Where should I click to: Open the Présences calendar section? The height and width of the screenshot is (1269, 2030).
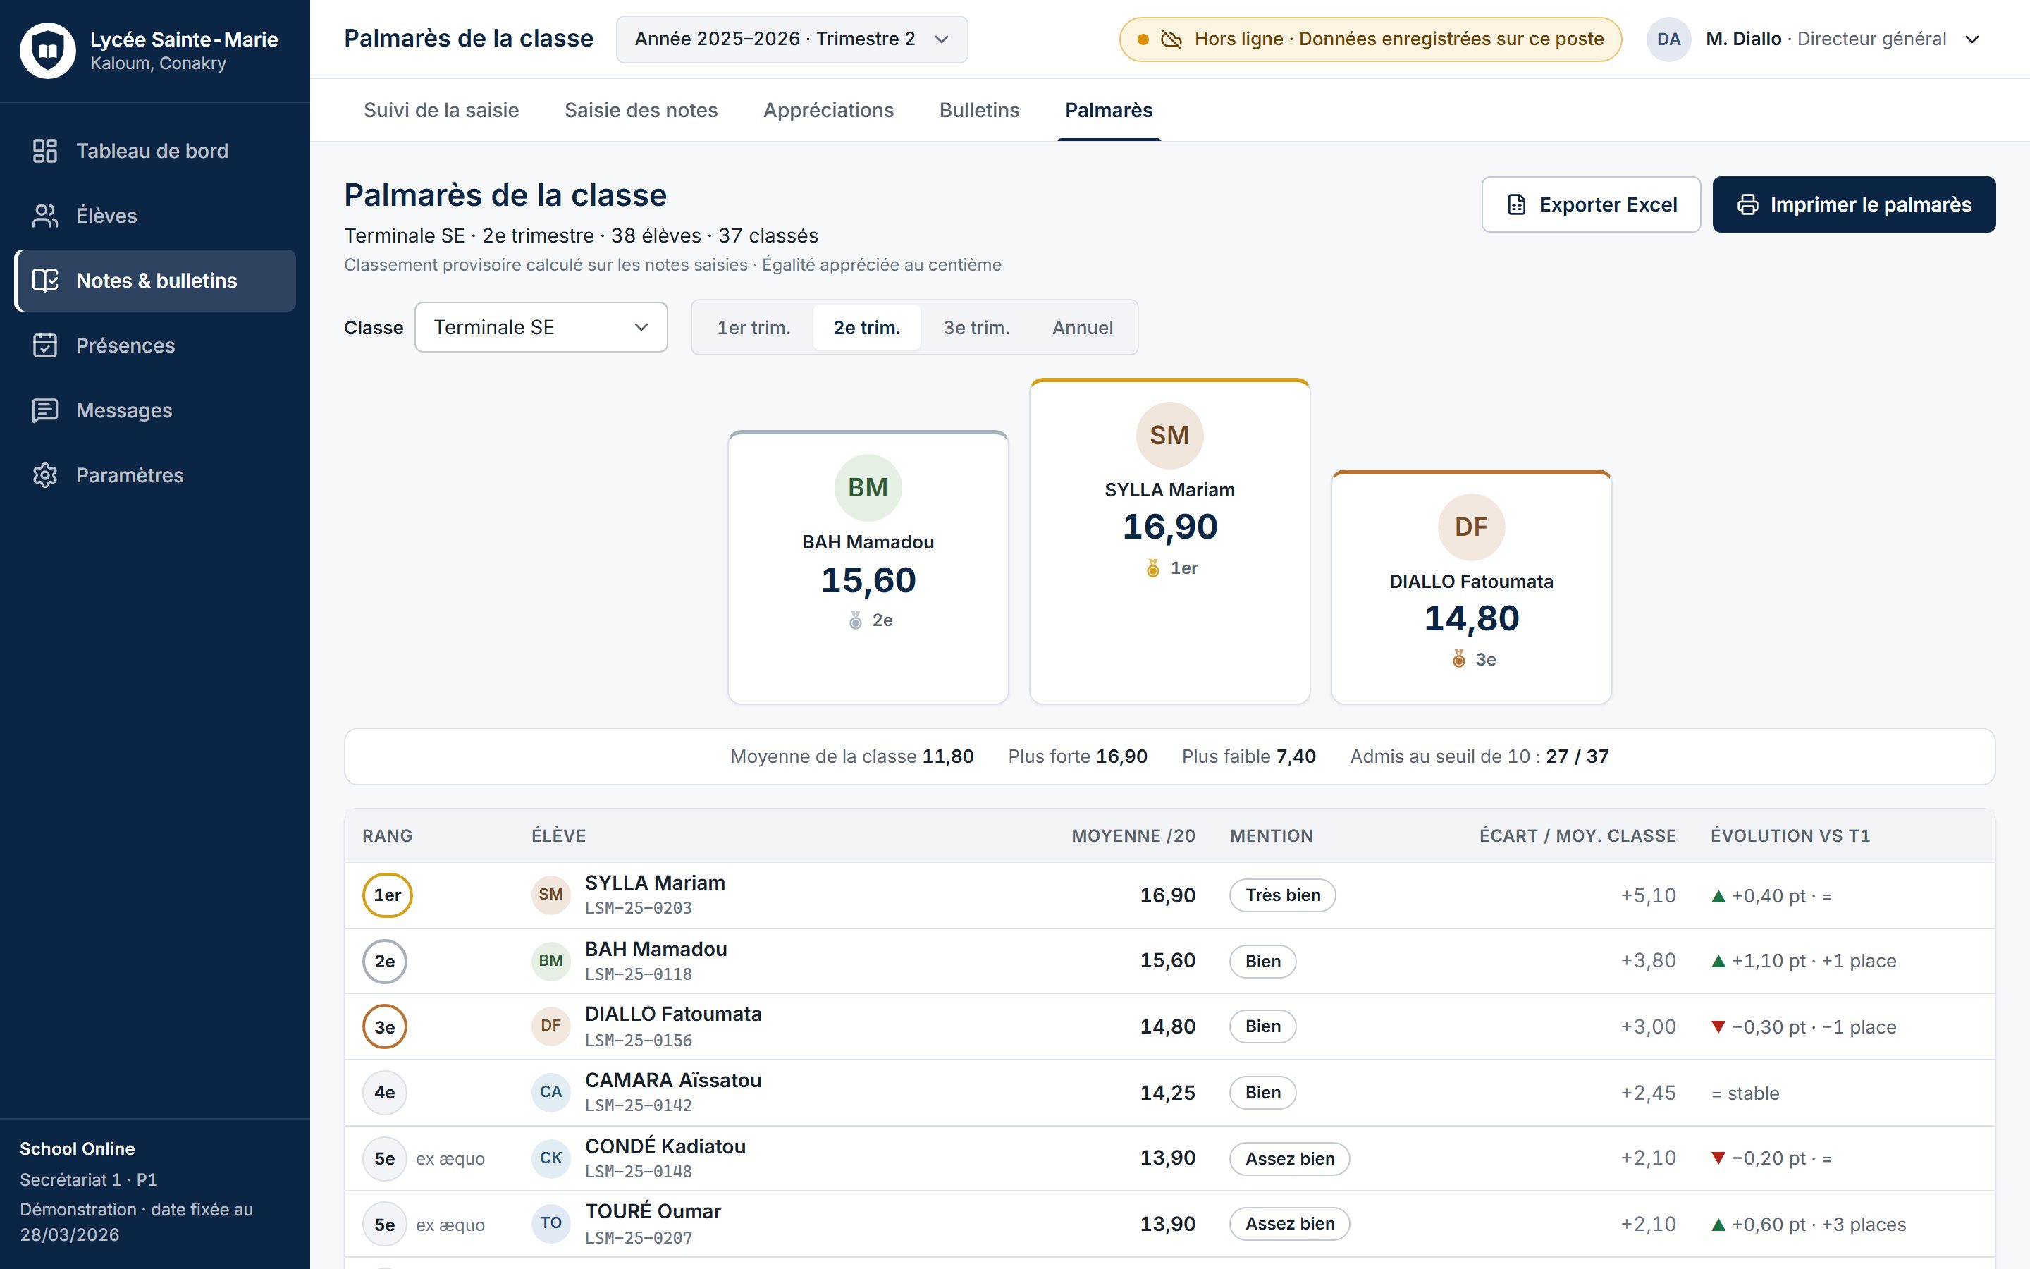click(155, 345)
